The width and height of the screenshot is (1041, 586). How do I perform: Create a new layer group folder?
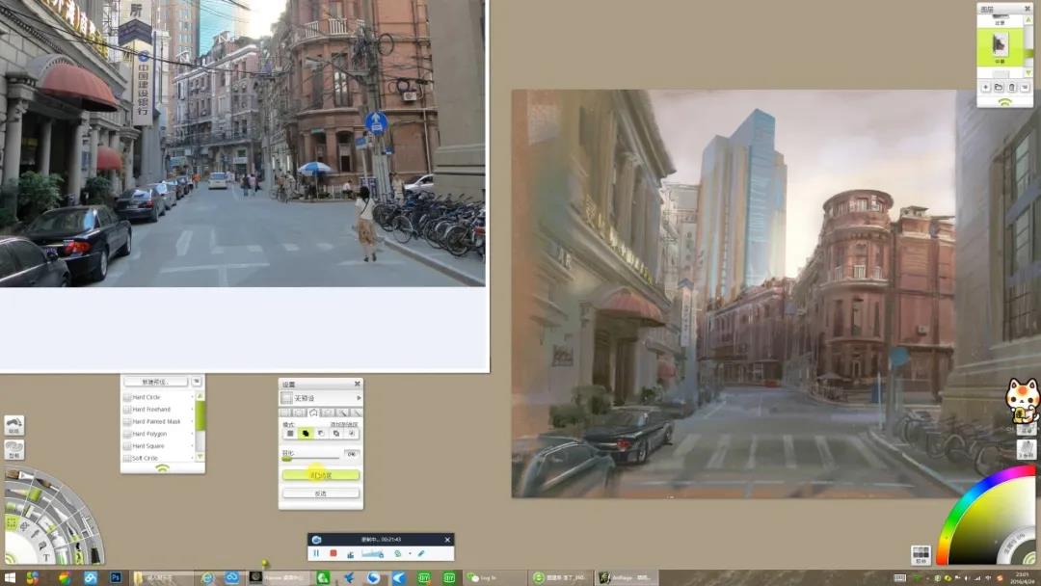999,87
